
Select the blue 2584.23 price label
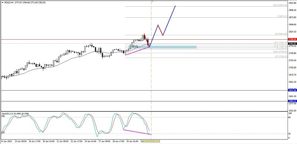coord(292,101)
